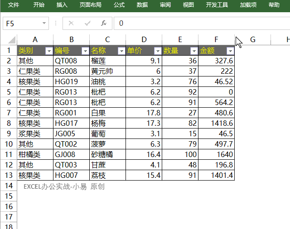
Task: Select row 5 header
Action: (9, 92)
